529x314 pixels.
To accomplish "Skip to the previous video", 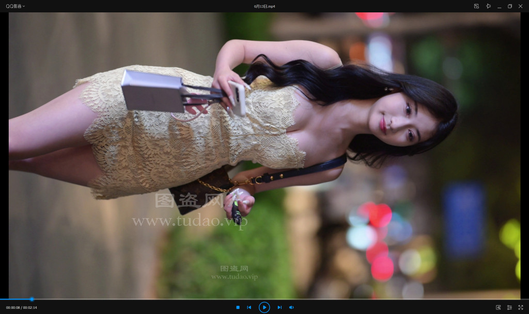I will pyautogui.click(x=249, y=307).
